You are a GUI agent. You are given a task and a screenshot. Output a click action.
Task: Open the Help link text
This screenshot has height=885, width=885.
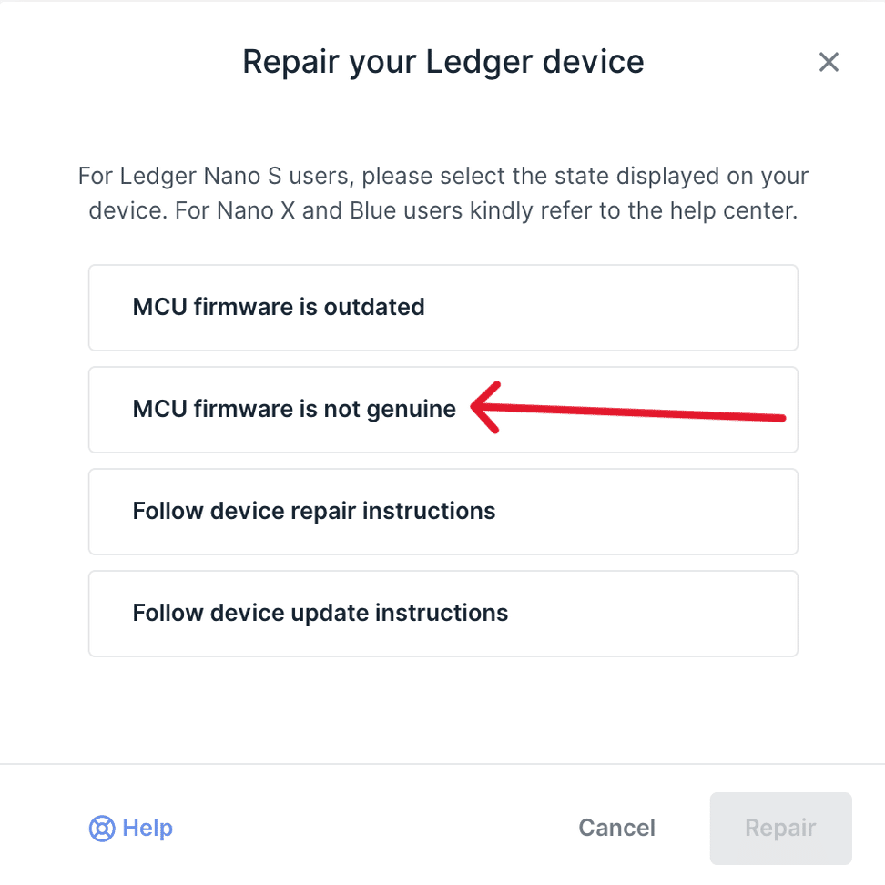tap(147, 828)
